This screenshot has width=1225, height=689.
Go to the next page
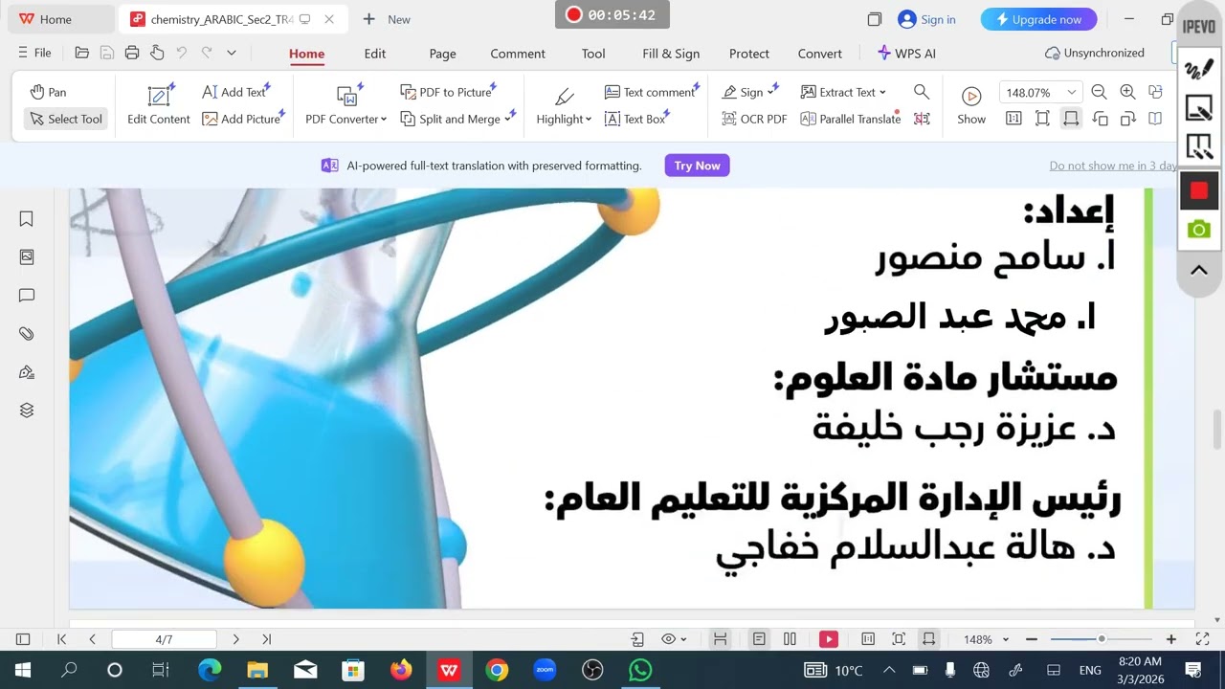point(235,639)
